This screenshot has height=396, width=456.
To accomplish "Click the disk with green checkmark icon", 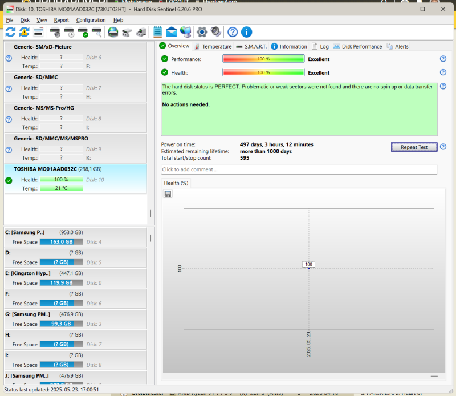I will 83,32.
